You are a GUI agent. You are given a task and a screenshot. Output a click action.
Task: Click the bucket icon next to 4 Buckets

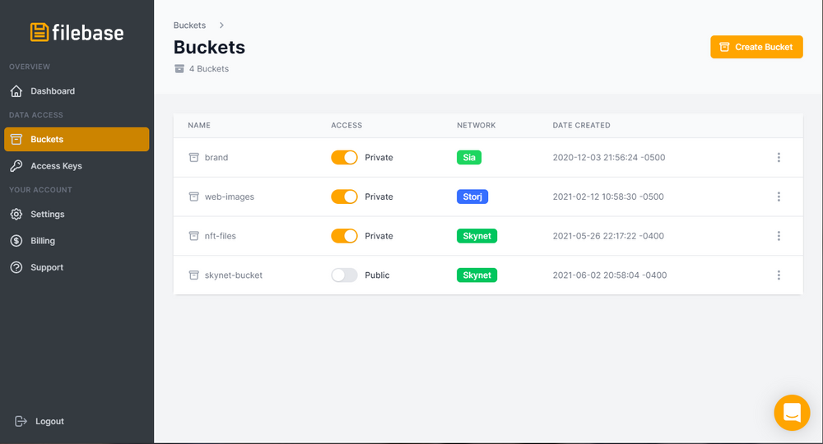(x=179, y=69)
